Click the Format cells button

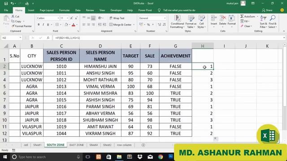click(232, 21)
